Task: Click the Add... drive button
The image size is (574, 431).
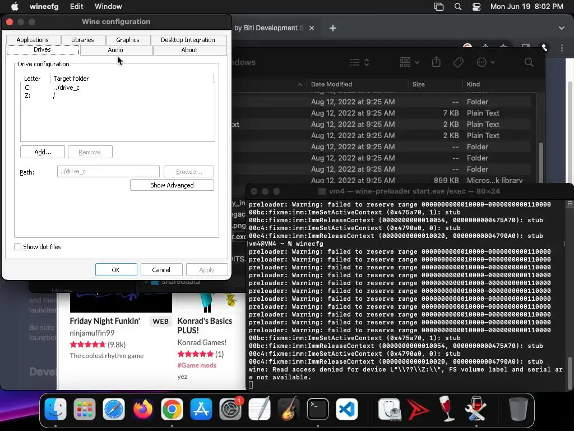Action: point(43,152)
